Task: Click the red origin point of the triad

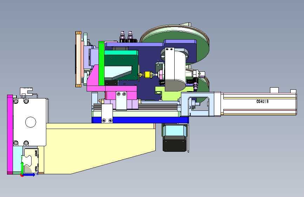Action: [22, 175]
